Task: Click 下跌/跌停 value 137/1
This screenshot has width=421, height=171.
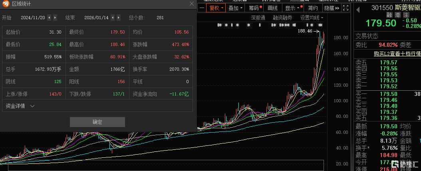Action: (x=119, y=94)
